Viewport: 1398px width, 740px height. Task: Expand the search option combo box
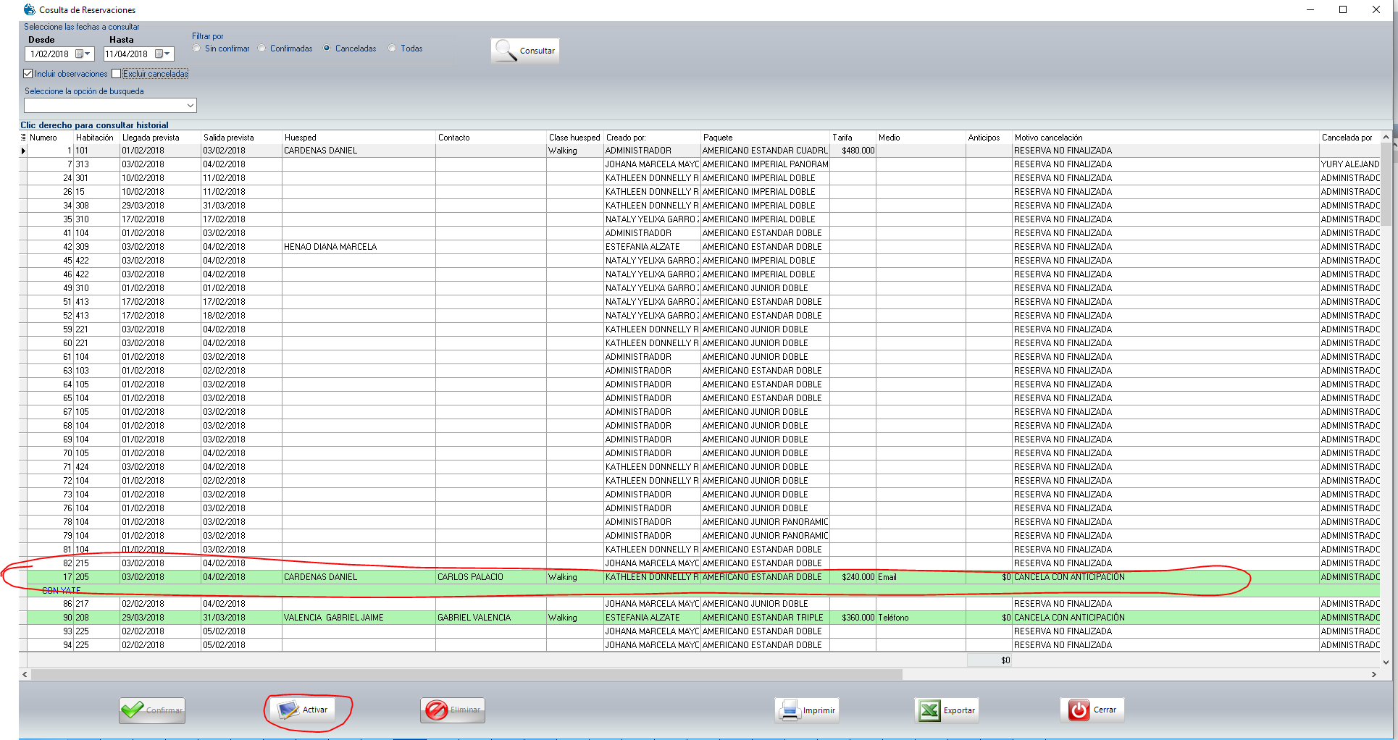(191, 106)
